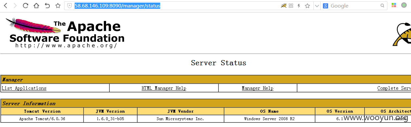Open the QR code icon in address bar

click(x=291, y=6)
